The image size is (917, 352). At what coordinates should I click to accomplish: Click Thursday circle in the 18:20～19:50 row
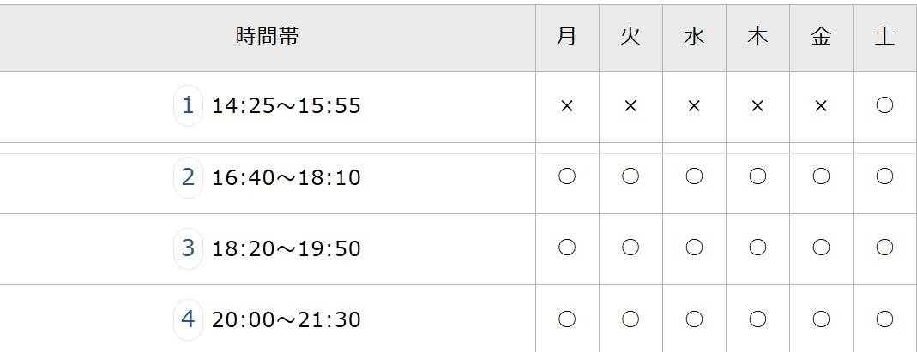pos(757,248)
